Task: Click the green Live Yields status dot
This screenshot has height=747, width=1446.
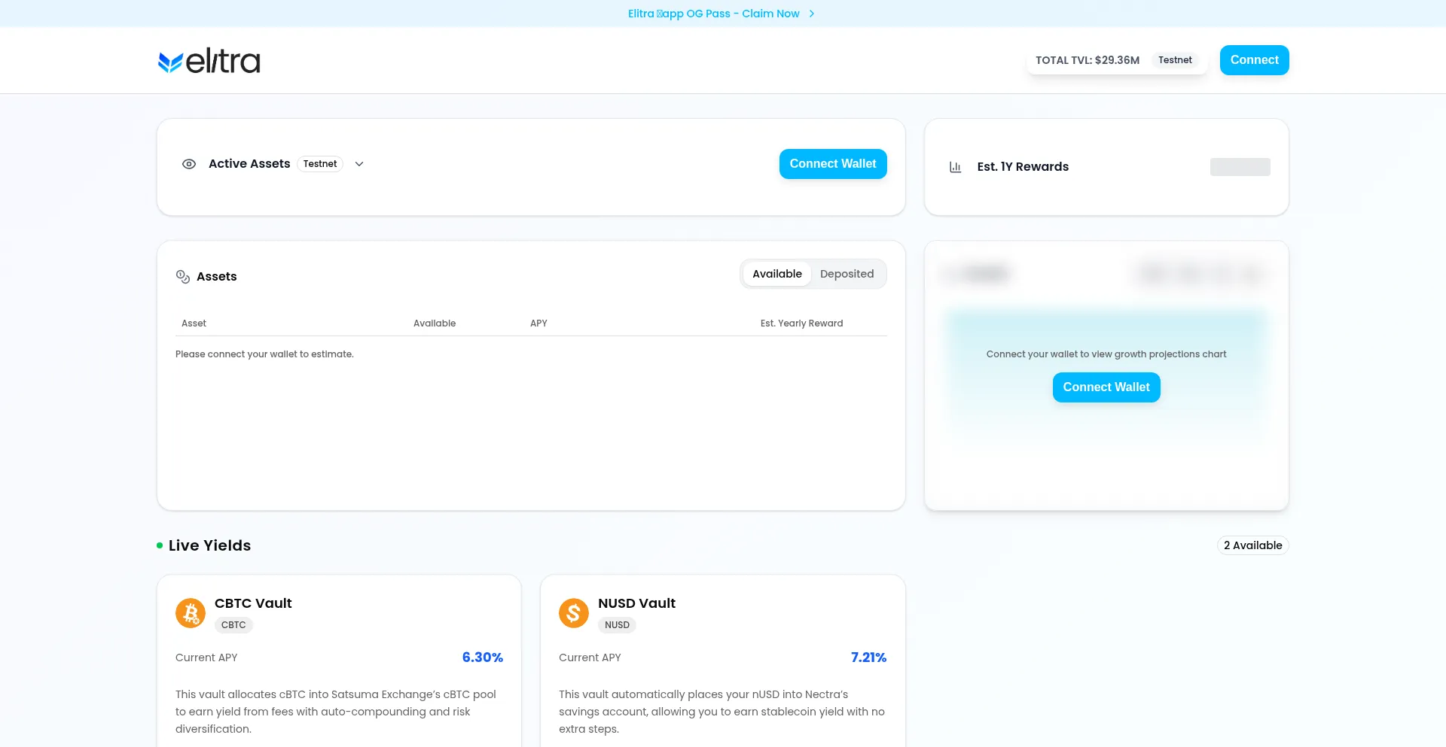Action: (160, 545)
